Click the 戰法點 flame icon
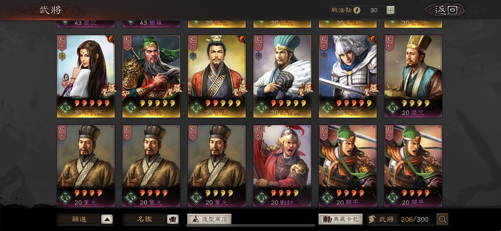The height and width of the screenshot is (231, 501). tap(357, 10)
